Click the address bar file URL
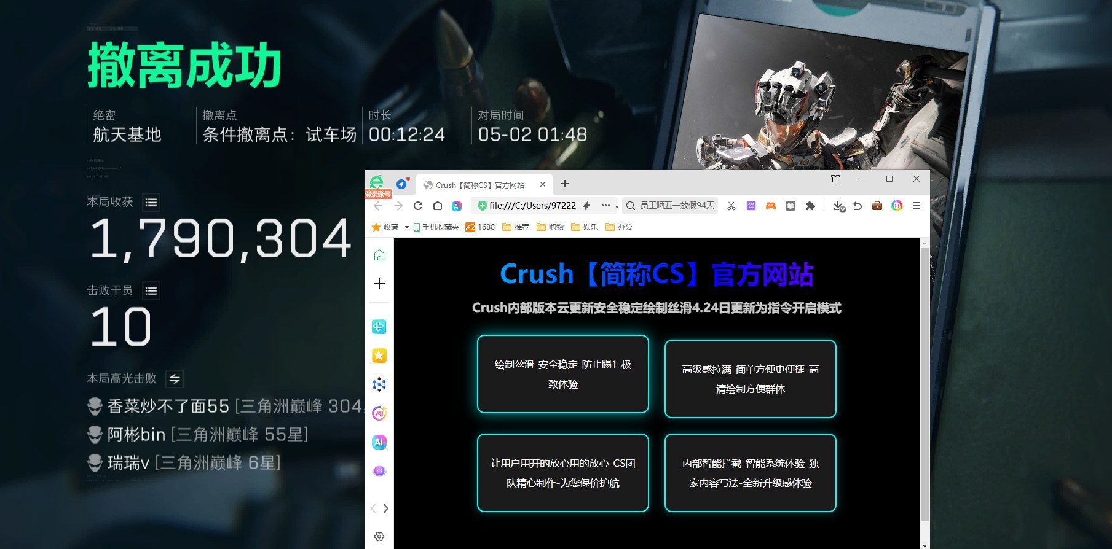The height and width of the screenshot is (549, 1112). pyautogui.click(x=532, y=206)
